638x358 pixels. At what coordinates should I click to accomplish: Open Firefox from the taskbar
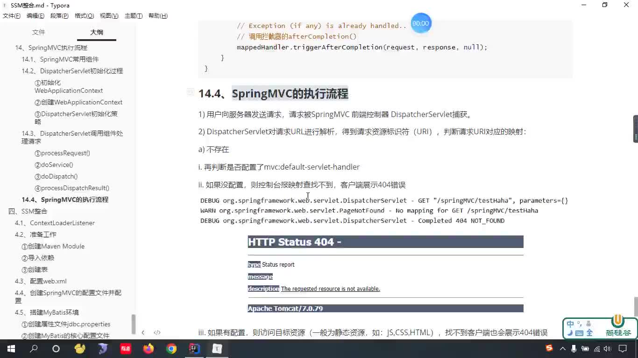[x=149, y=348]
